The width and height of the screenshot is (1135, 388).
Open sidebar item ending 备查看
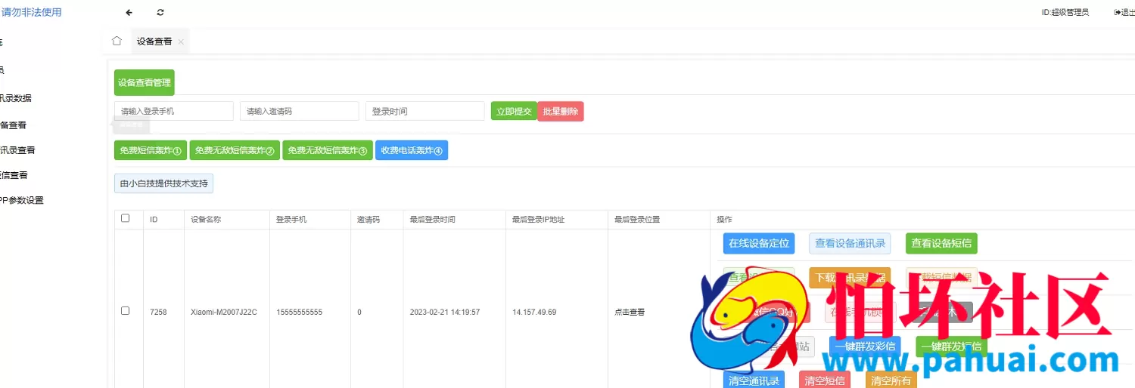click(x=14, y=125)
